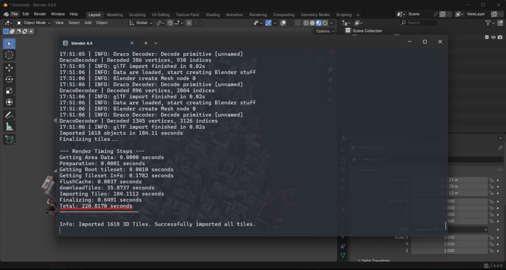The width and height of the screenshot is (506, 270).
Task: Choose the Scale tool
Action: pos(9,91)
